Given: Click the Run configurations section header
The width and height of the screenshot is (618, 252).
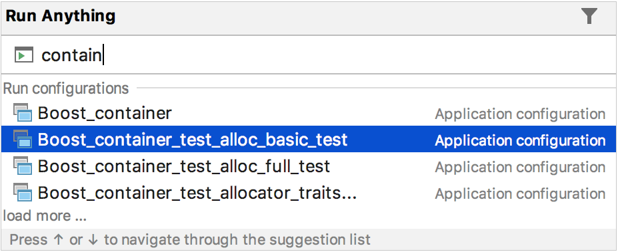Looking at the screenshot, I should click(66, 88).
